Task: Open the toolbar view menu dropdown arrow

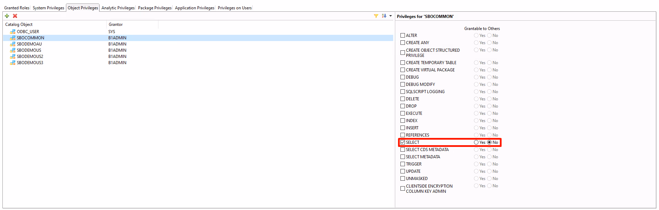Action: coord(390,16)
